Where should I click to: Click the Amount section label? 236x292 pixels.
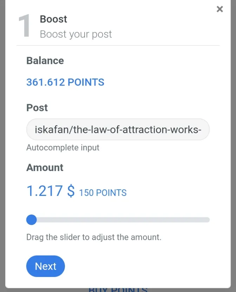(x=45, y=168)
